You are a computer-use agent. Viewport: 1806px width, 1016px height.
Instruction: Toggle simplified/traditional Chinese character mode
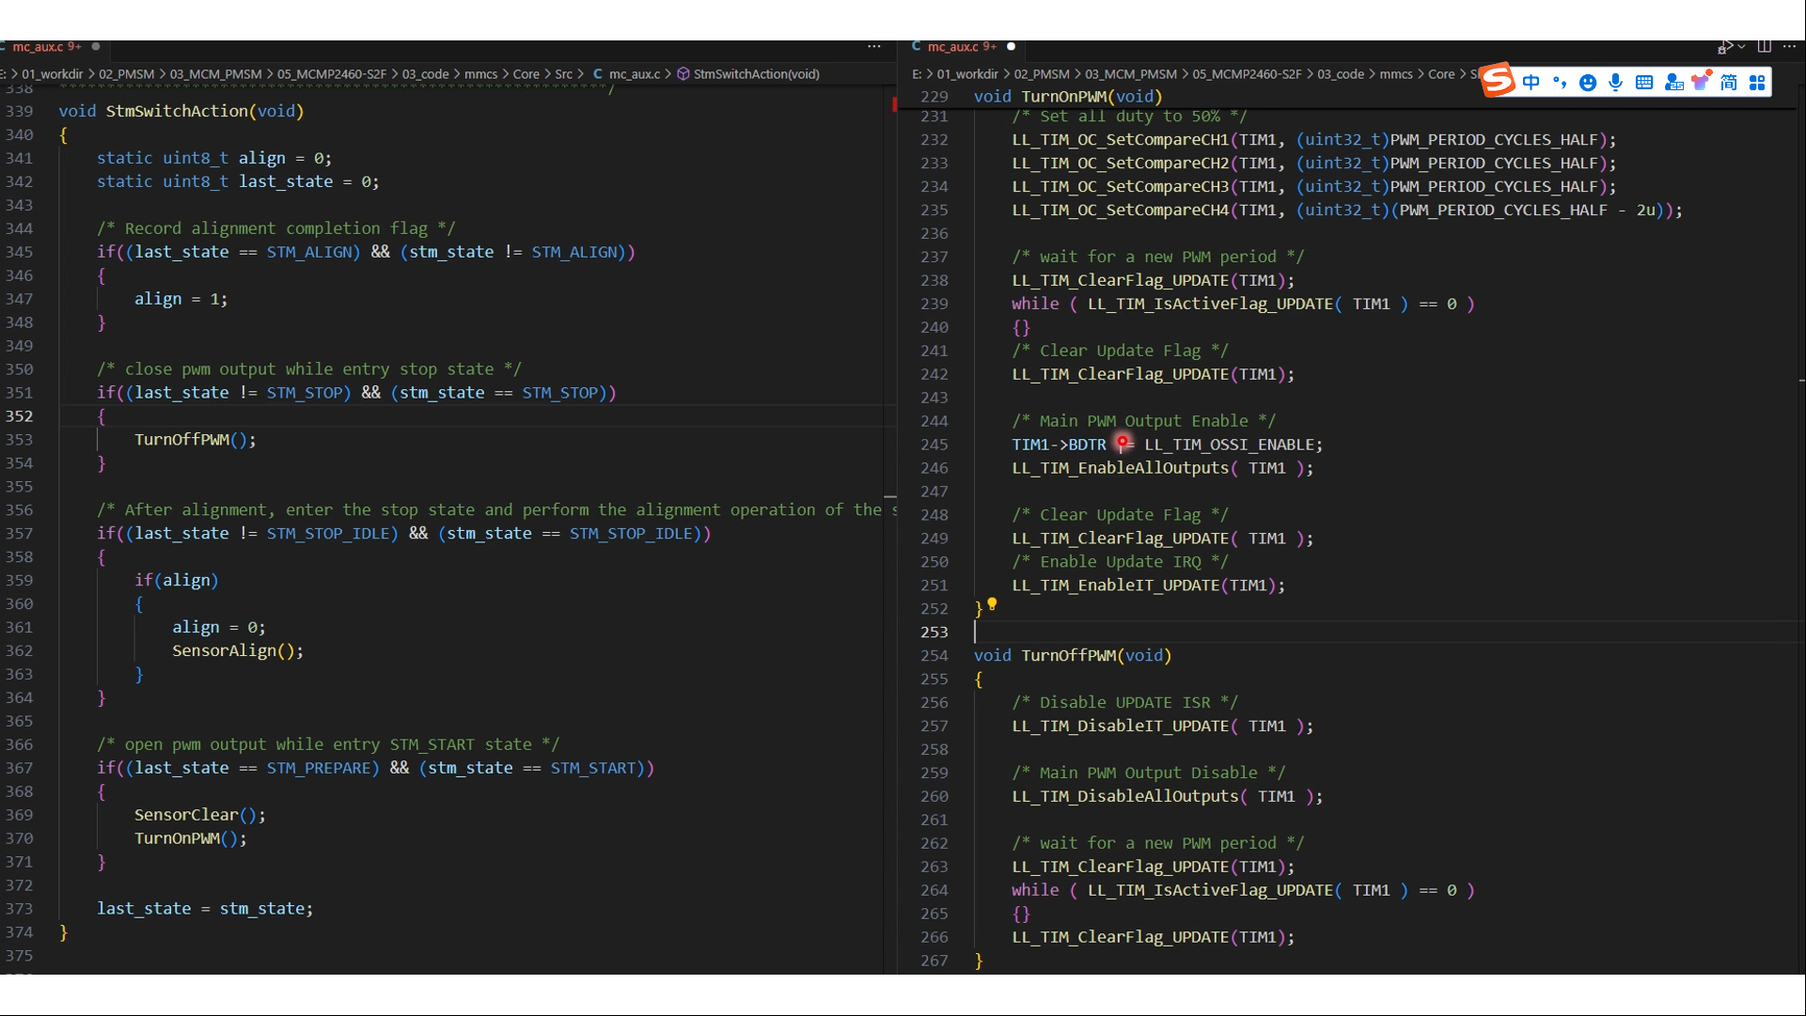[1729, 83]
